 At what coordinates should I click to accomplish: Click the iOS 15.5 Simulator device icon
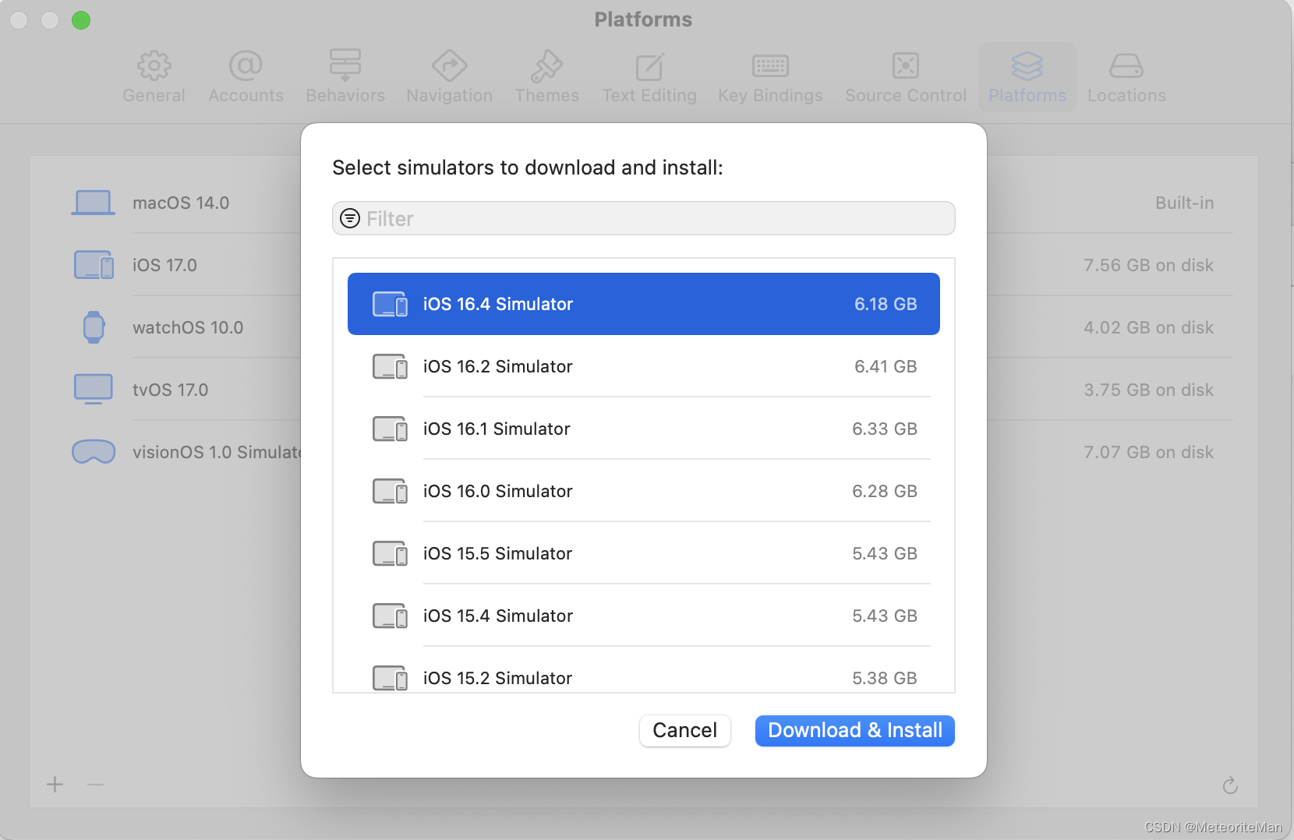[x=390, y=553]
